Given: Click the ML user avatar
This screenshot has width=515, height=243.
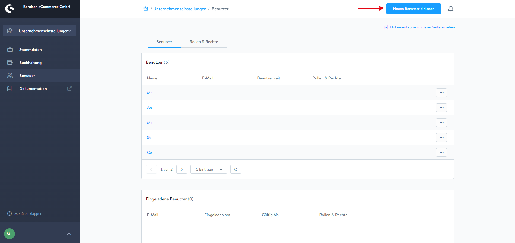Looking at the screenshot, I should 9,234.
